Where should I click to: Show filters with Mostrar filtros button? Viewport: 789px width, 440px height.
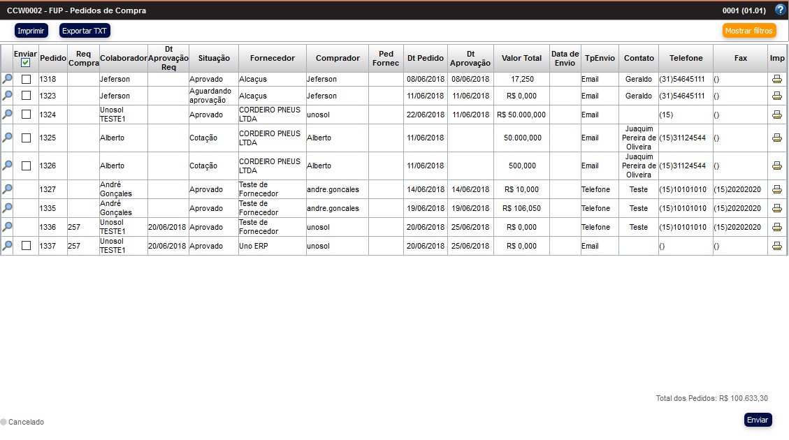point(749,31)
